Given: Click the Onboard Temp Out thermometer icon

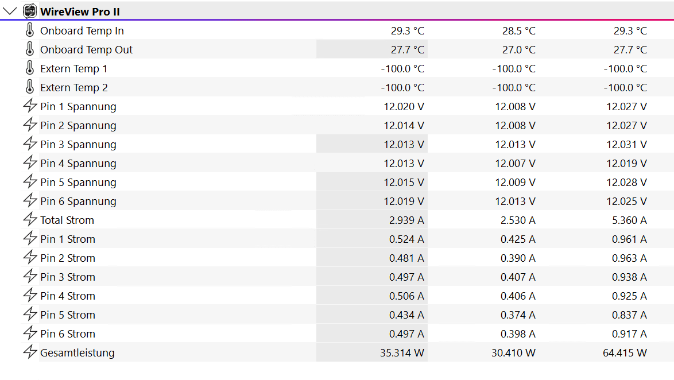Looking at the screenshot, I should pos(30,49).
